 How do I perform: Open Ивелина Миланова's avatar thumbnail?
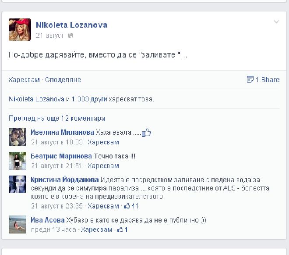(18, 137)
